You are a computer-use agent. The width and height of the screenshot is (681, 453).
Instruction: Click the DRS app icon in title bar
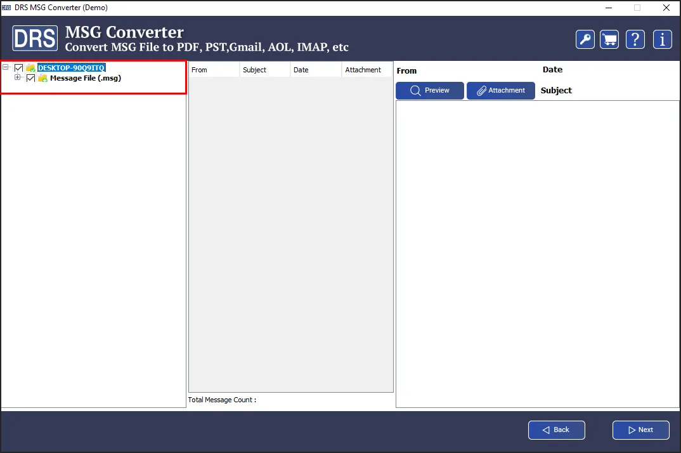click(6, 8)
